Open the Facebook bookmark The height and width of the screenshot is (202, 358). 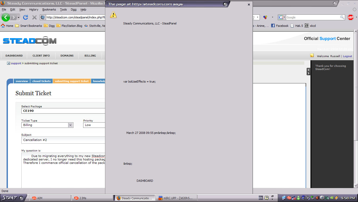point(280,26)
